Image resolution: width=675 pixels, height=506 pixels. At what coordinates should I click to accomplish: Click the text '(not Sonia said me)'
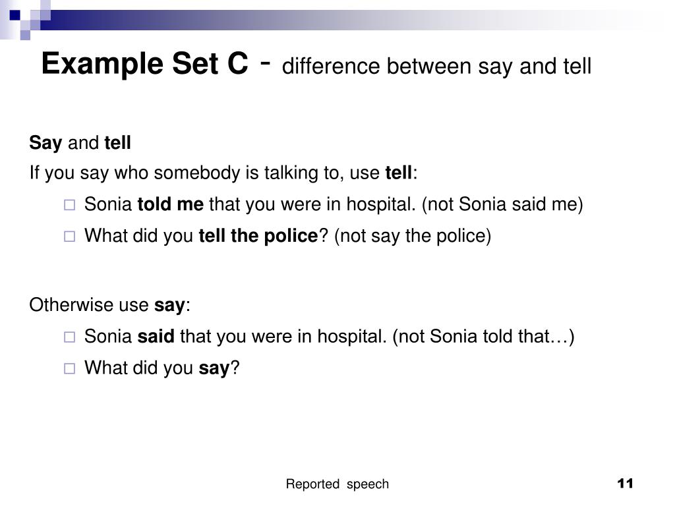pos(502,204)
